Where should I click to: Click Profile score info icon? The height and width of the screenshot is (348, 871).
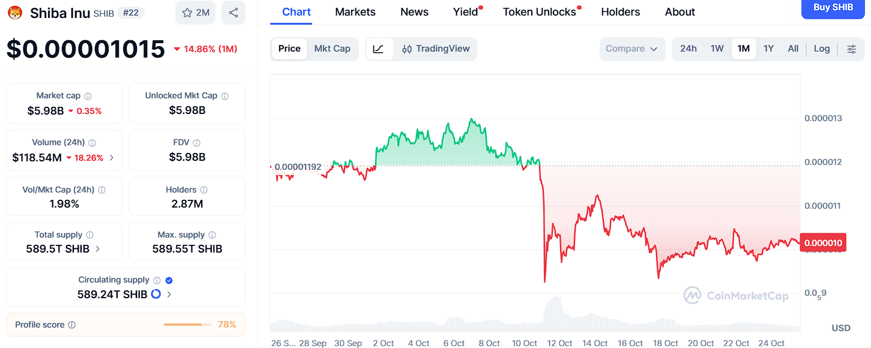(72, 325)
